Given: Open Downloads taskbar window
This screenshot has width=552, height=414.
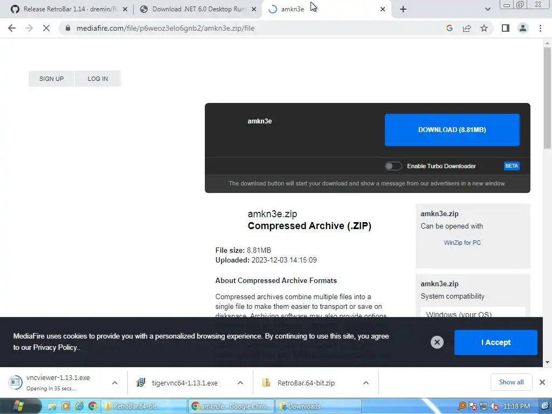Looking at the screenshot, I should tap(318, 406).
